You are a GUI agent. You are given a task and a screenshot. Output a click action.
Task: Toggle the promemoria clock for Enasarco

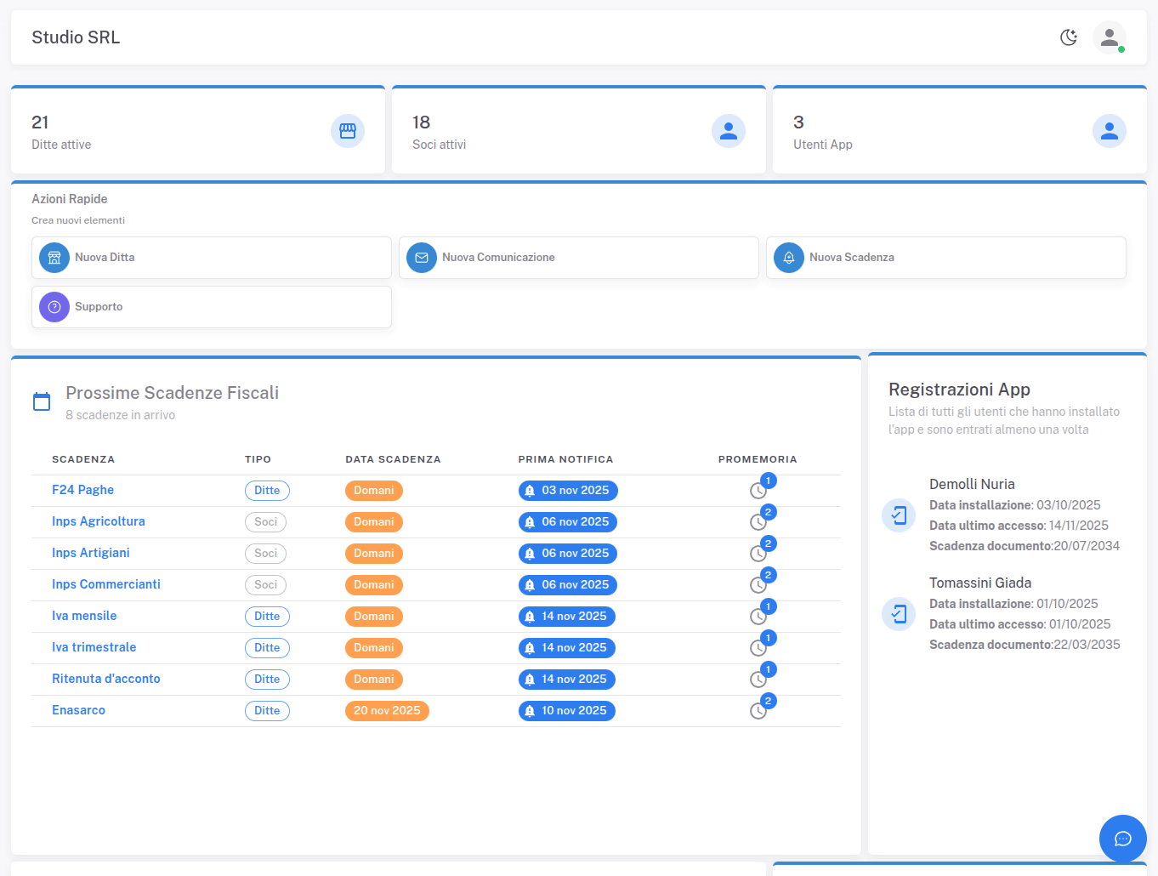click(x=758, y=711)
